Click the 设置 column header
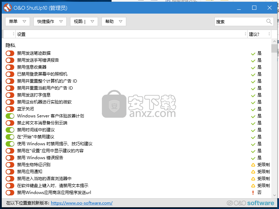Image resolution: width=279 pixels, height=209 pixels. (131, 34)
